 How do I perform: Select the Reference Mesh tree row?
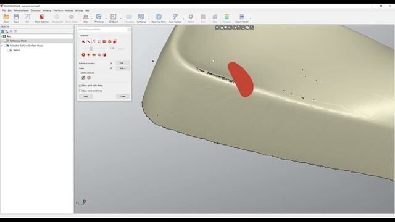tap(37, 41)
